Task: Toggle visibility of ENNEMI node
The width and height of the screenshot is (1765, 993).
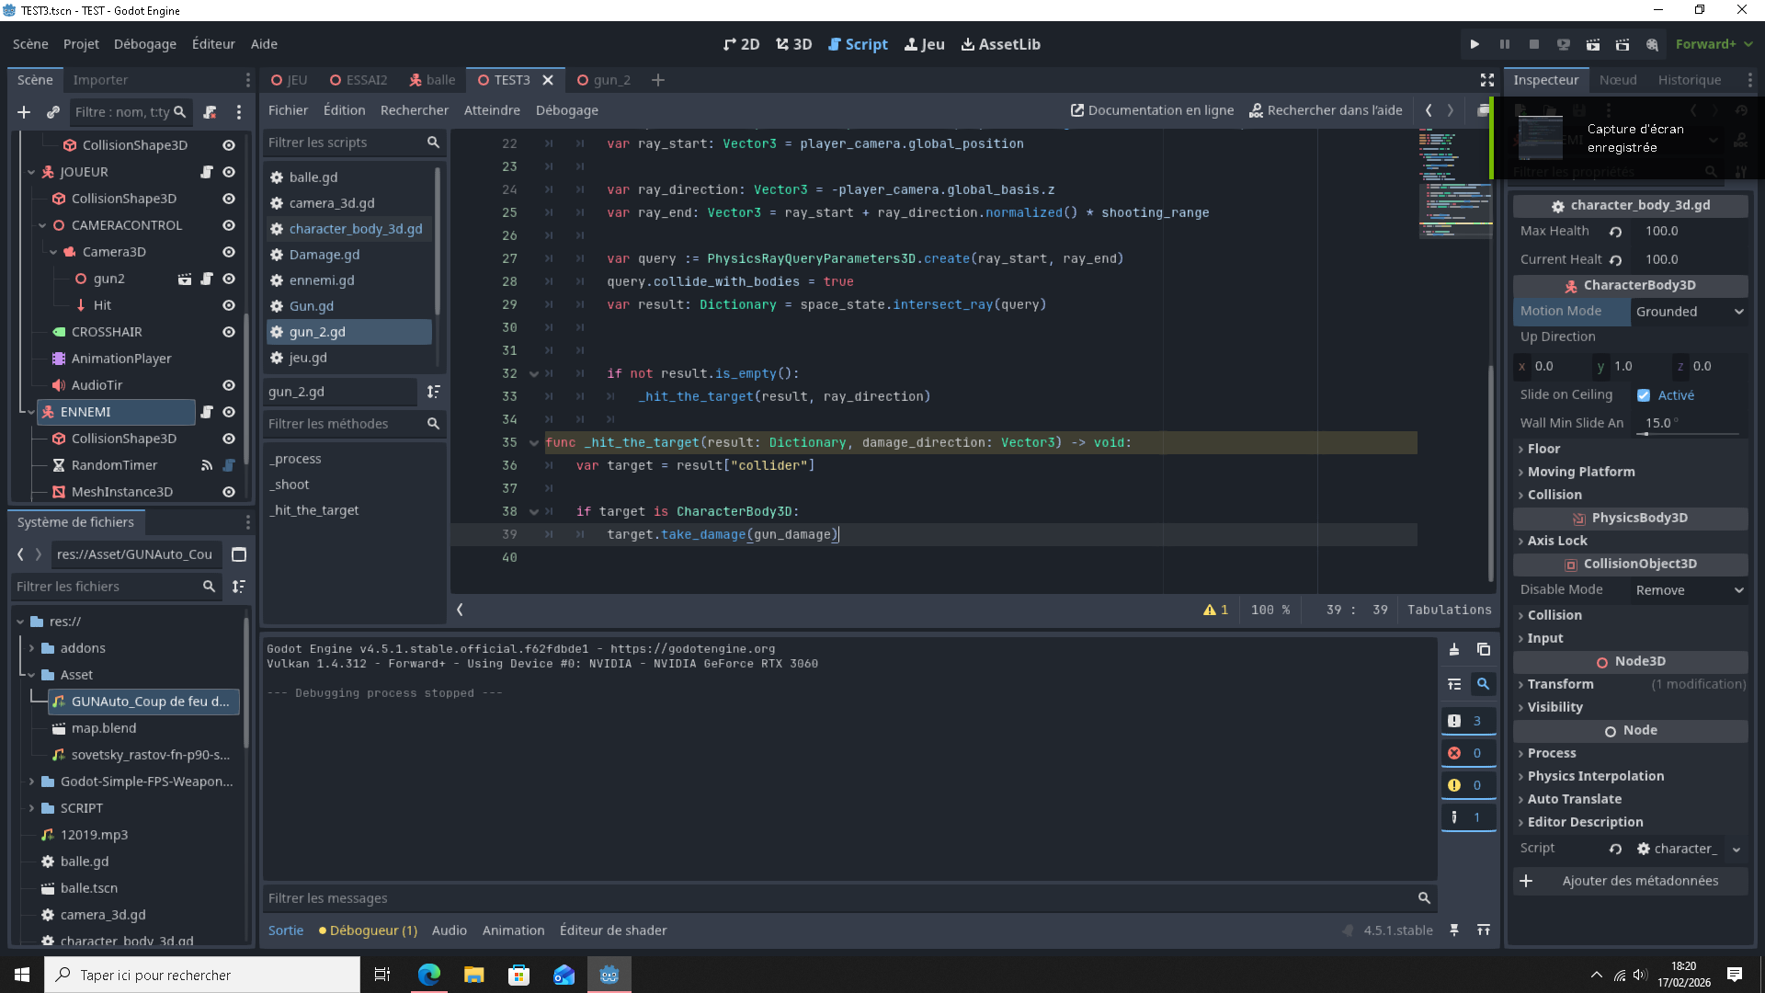Action: (x=229, y=412)
